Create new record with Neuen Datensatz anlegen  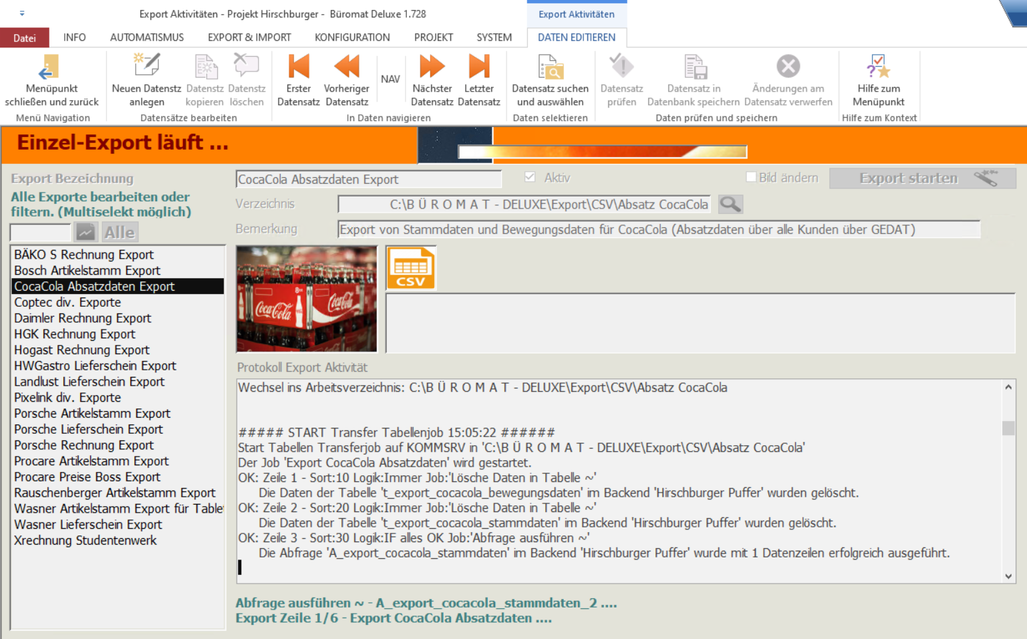146,68
